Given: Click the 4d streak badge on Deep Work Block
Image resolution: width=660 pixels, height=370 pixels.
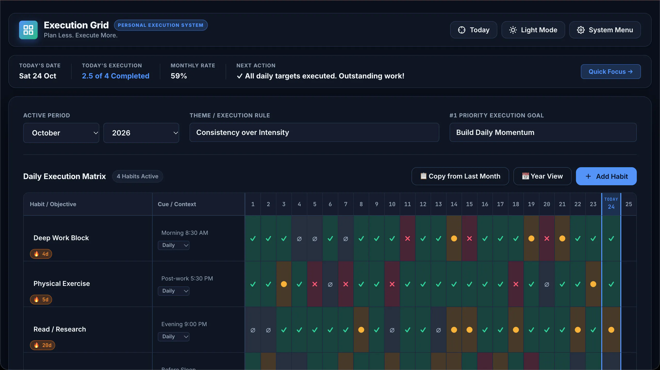Looking at the screenshot, I should pos(41,254).
